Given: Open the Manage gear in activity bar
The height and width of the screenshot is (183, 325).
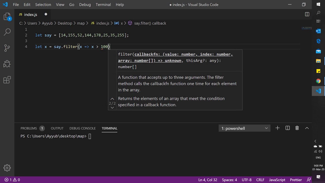Looking at the screenshot, I should click(x=7, y=168).
